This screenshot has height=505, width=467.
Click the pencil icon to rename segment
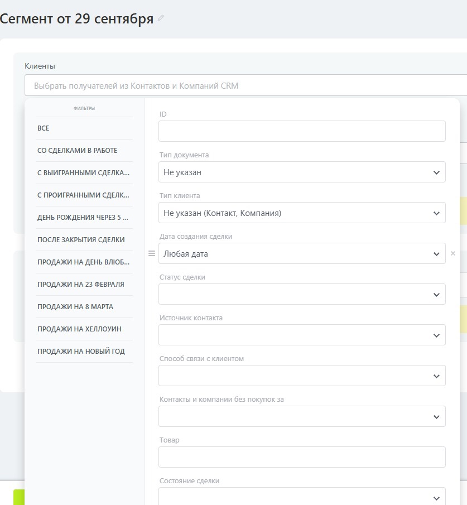click(x=161, y=18)
